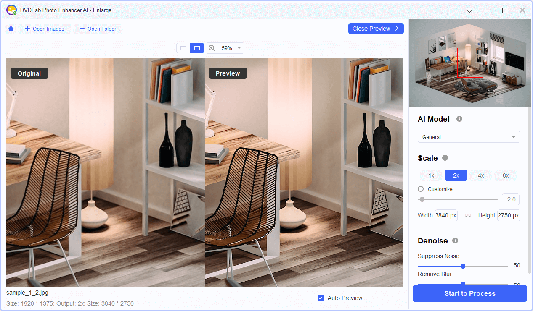Image resolution: width=533 pixels, height=311 pixels.
Task: Open the General AI Model dropdown
Action: pyautogui.click(x=469, y=137)
